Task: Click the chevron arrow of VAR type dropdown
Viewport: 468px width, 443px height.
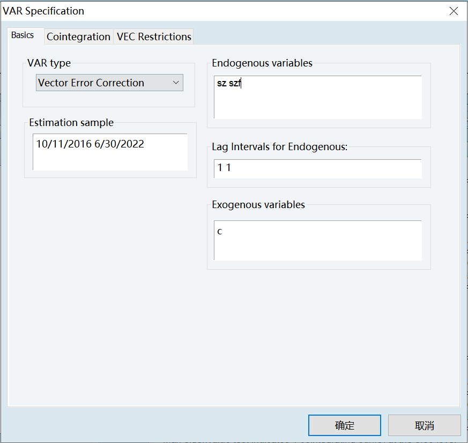Action: (x=176, y=83)
